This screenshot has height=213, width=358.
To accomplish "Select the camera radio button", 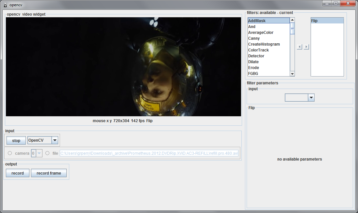I will coord(10,153).
